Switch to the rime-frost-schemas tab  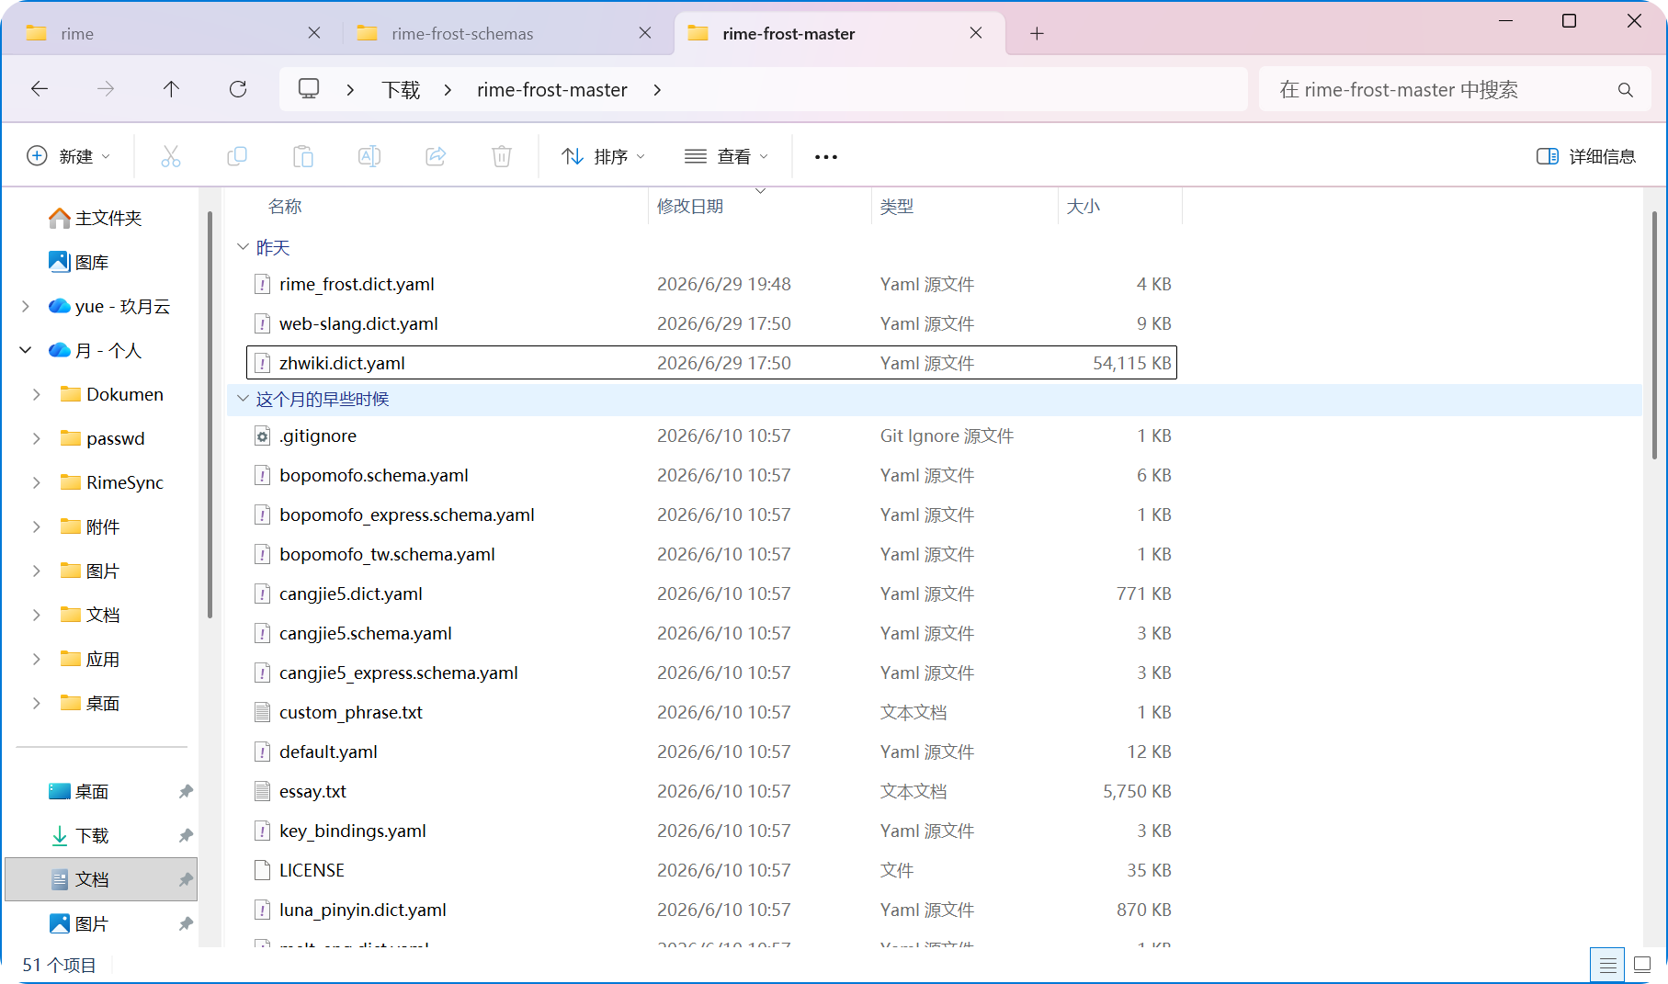504,34
